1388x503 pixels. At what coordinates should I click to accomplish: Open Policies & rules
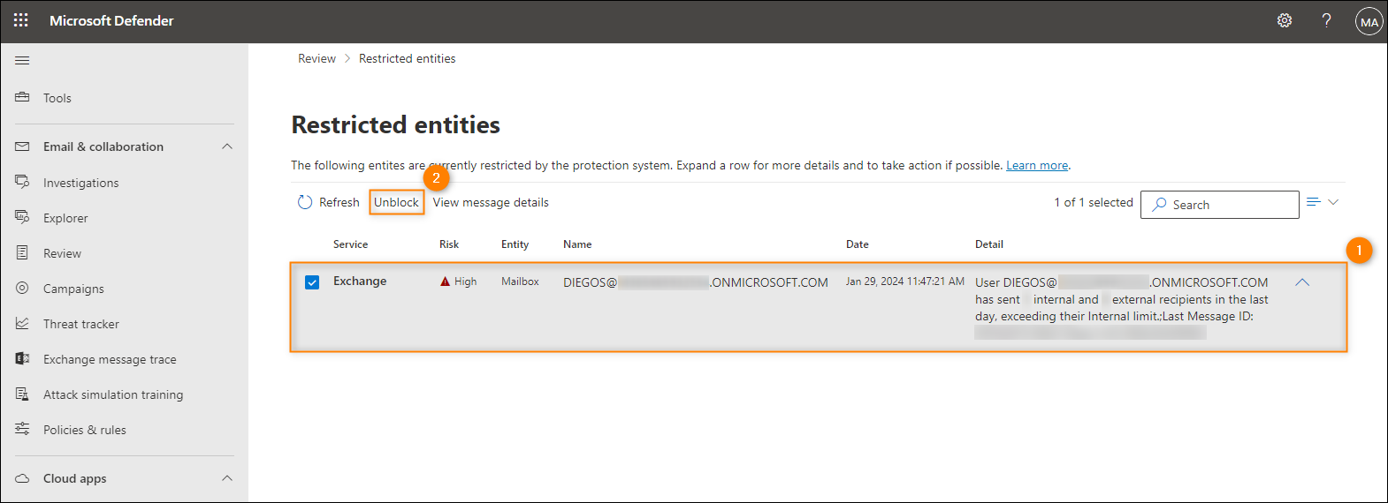coord(85,430)
